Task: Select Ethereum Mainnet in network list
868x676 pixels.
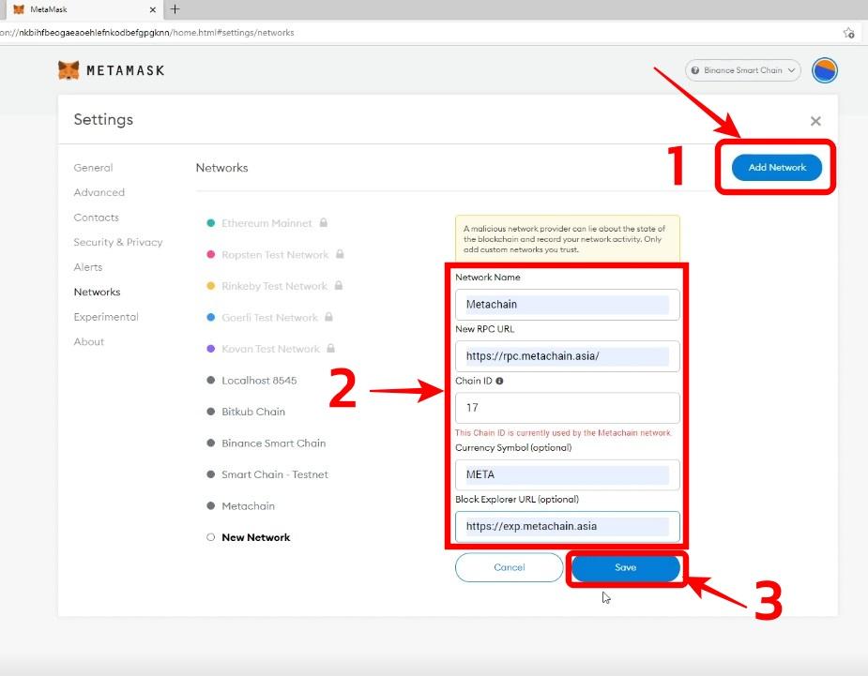Action: pos(266,223)
